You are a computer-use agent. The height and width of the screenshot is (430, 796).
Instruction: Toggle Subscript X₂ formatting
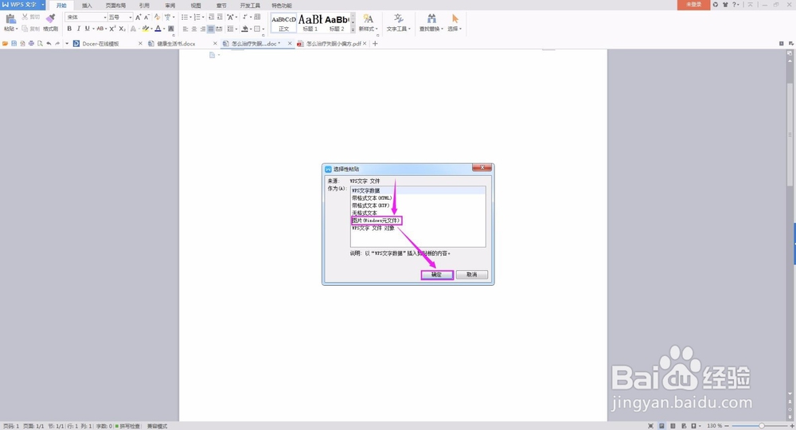pyautogui.click(x=123, y=29)
